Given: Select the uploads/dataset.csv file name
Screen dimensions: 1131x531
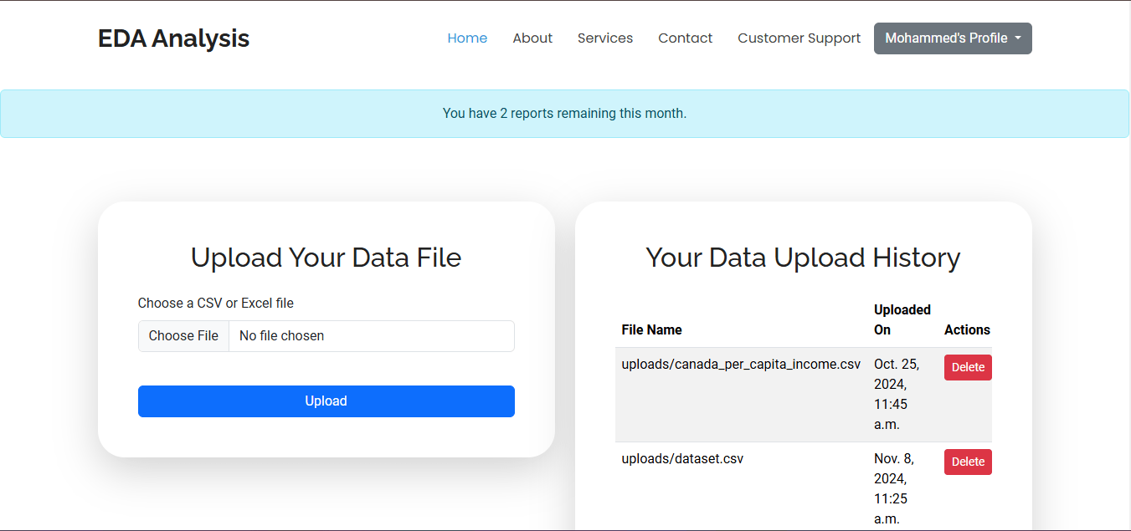Looking at the screenshot, I should pyautogui.click(x=682, y=459).
